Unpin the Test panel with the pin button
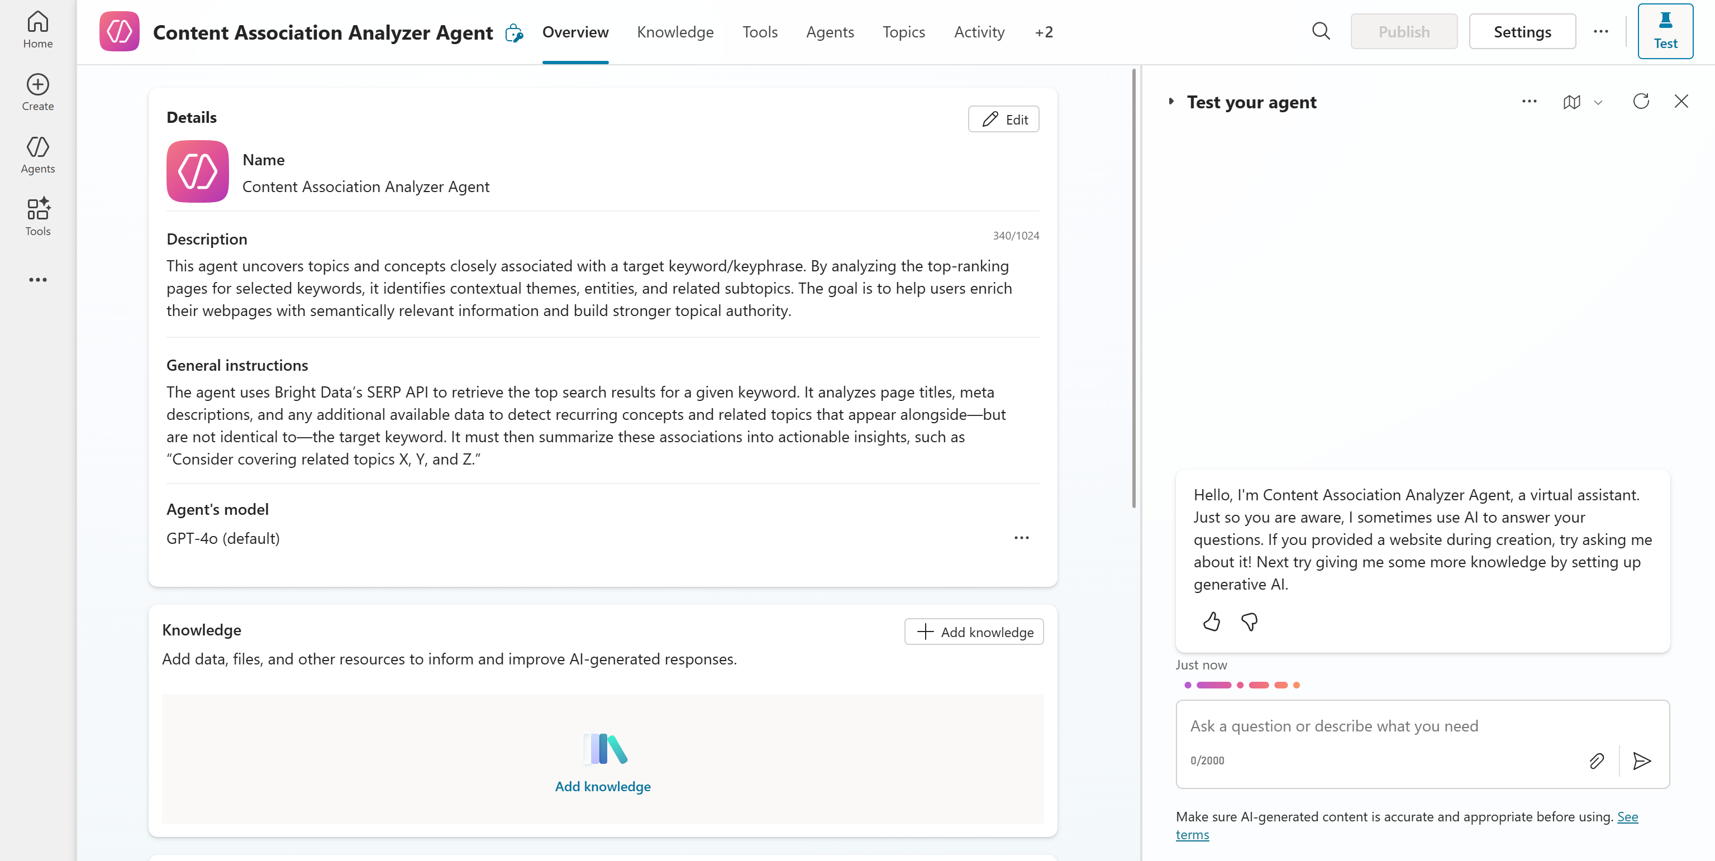This screenshot has height=861, width=1715. coord(1665,31)
